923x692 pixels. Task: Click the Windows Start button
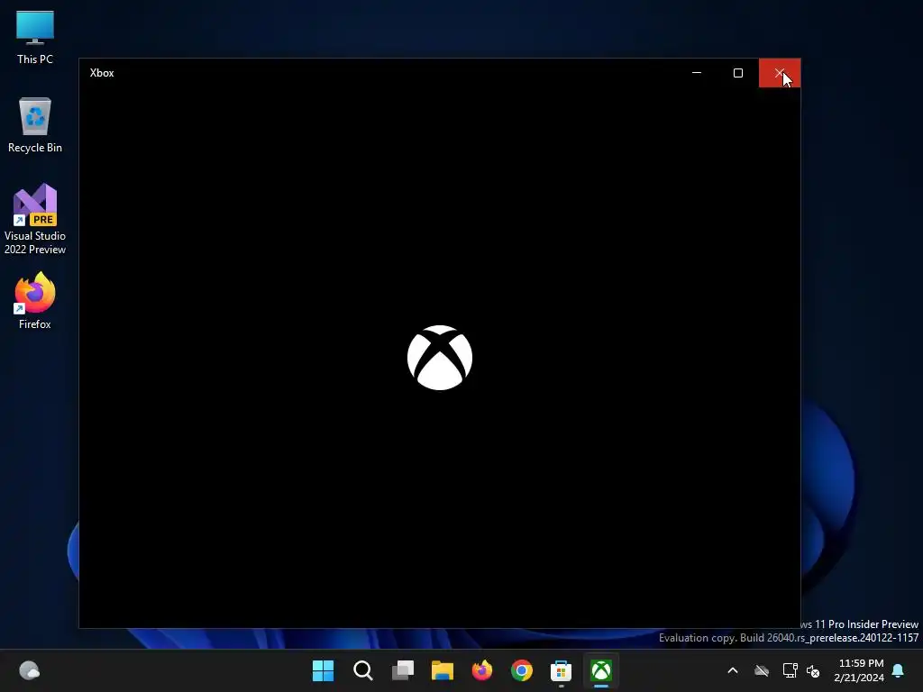323,670
